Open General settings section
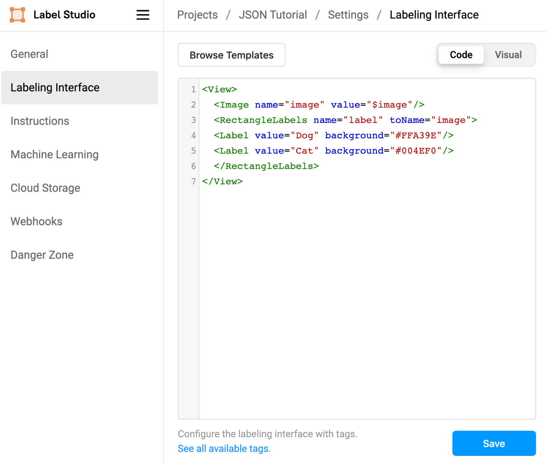 coord(29,54)
